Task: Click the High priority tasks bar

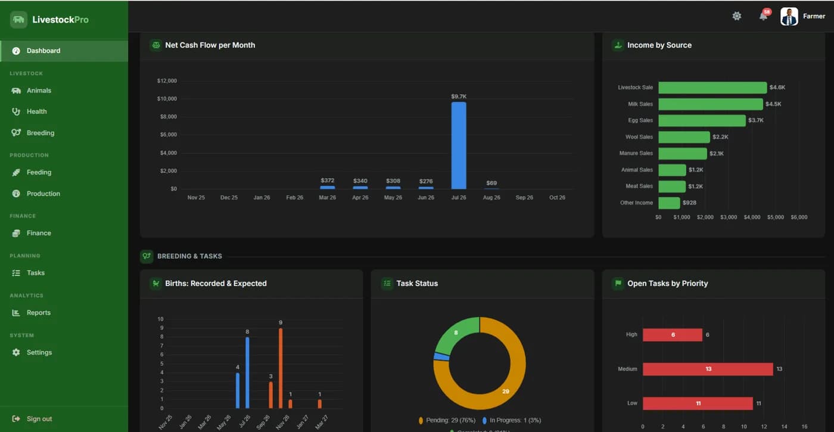Action: [x=673, y=335]
